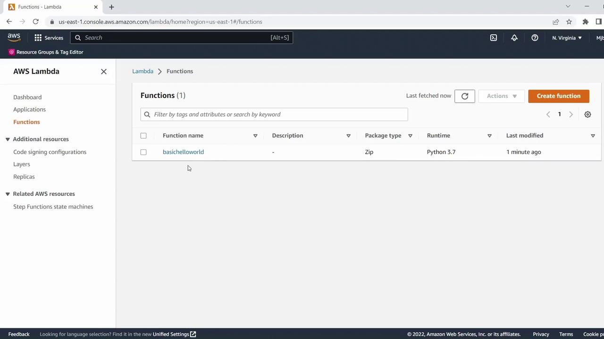
Task: Click the Functions breadcrumb text
Action: point(180,71)
